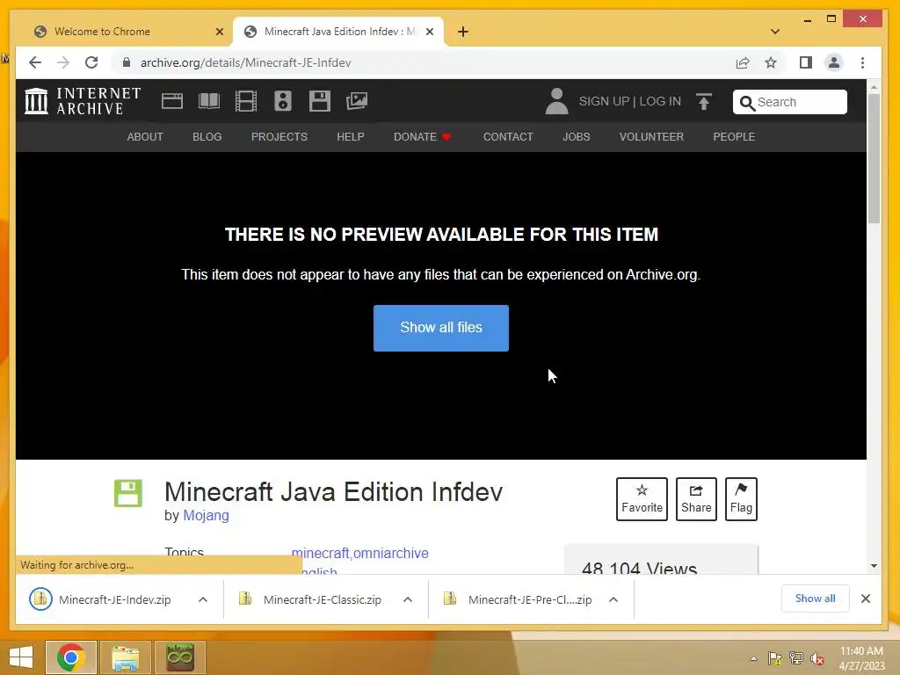Open the Audio speaker icon
Screen dimensions: 900x675
282,101
